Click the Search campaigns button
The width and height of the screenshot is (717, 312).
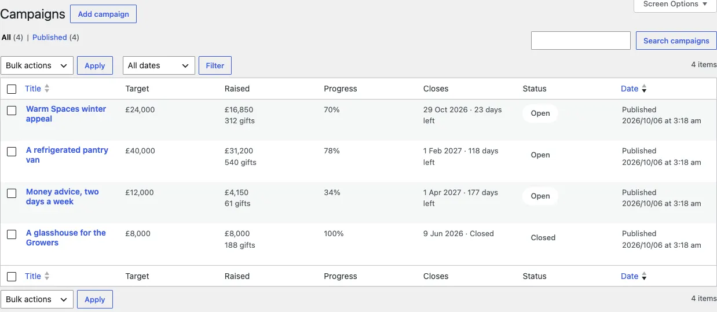(x=676, y=41)
